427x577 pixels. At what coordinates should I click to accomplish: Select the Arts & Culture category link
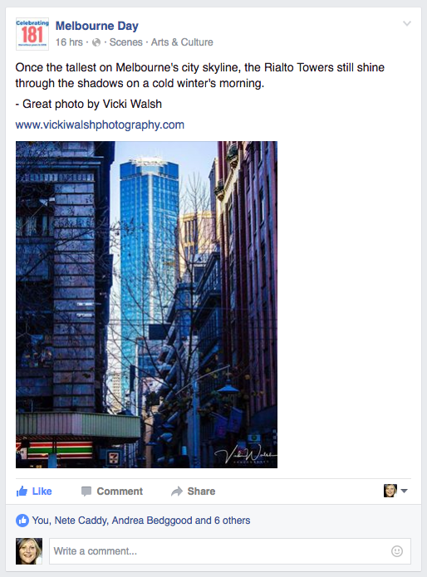click(x=182, y=42)
